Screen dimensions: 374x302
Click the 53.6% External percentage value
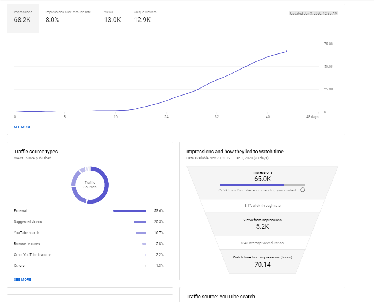tap(159, 211)
